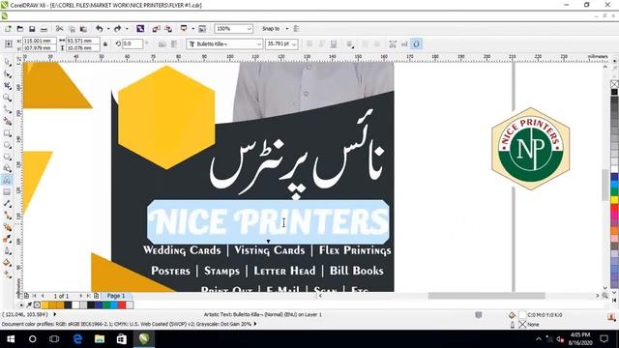Toggle the underline text button
Image resolution: width=619 pixels, height=348 pixels.
click(334, 44)
